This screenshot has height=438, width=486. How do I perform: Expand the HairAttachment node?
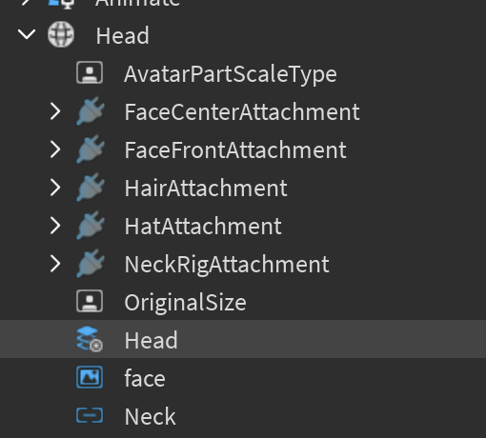[55, 188]
